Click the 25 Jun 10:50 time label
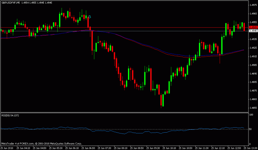This screenshot has width=258, height=150. click(x=186, y=148)
